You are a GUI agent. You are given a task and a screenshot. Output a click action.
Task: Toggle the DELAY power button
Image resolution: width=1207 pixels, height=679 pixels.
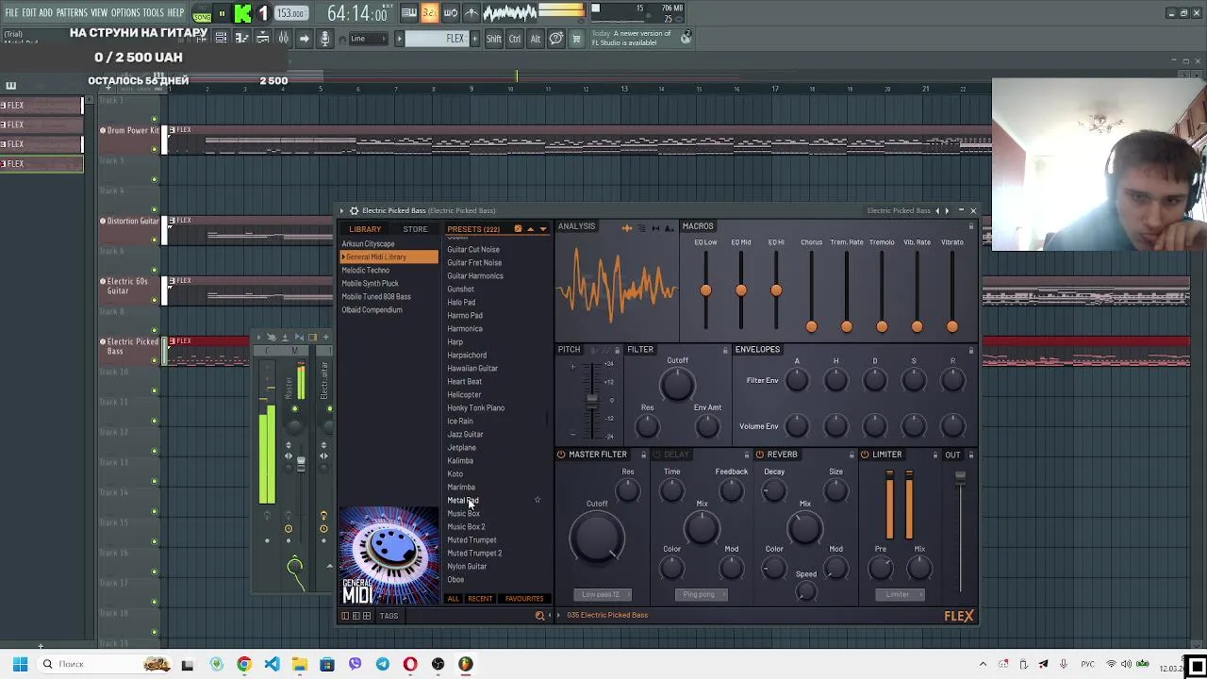pyautogui.click(x=657, y=455)
